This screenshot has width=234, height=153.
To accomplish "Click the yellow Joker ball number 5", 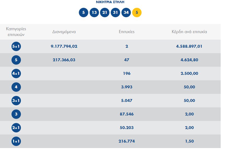I will click(137, 13).
